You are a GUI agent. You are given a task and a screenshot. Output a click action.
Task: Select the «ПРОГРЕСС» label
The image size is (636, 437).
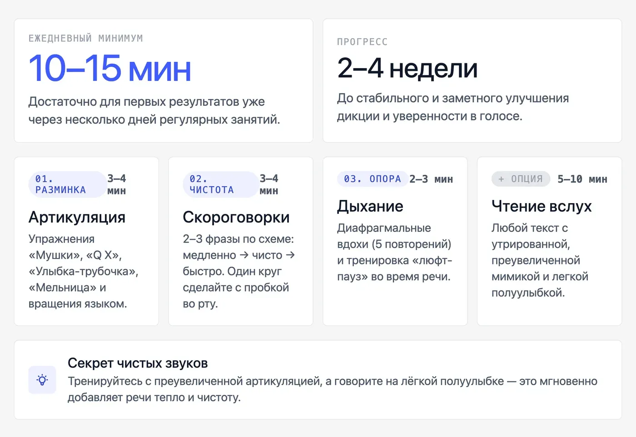coord(363,42)
